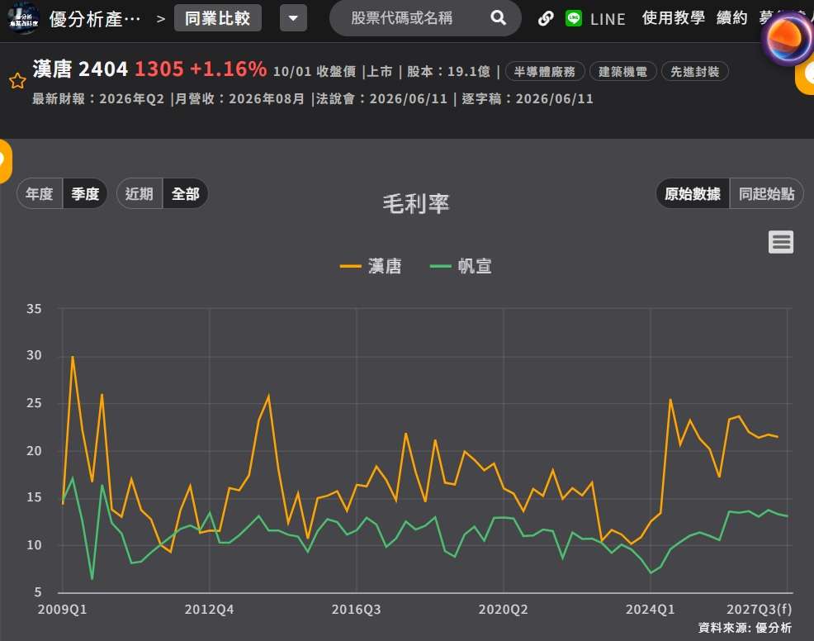
Task: Click price 1305 +1.16%
Action: pos(201,69)
